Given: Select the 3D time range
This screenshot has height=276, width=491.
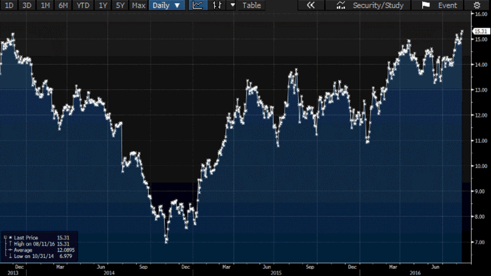Looking at the screenshot, I should tap(27, 5).
